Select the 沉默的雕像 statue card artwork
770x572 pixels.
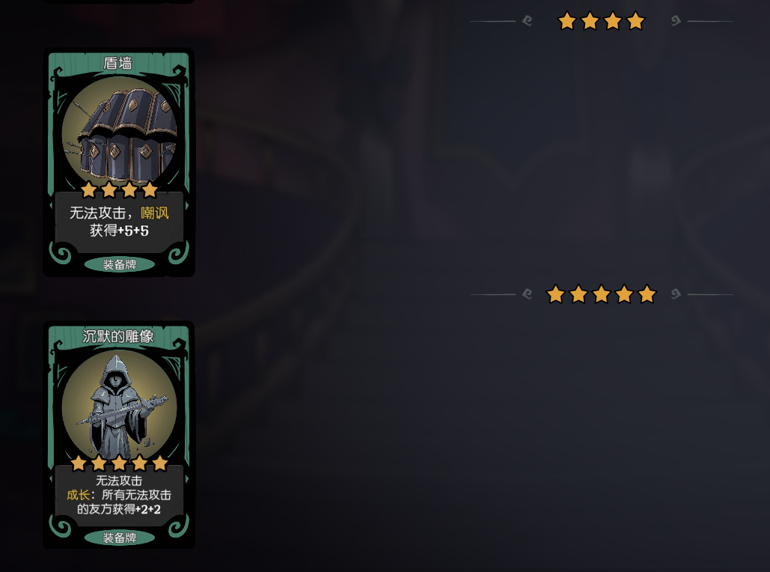[119, 407]
